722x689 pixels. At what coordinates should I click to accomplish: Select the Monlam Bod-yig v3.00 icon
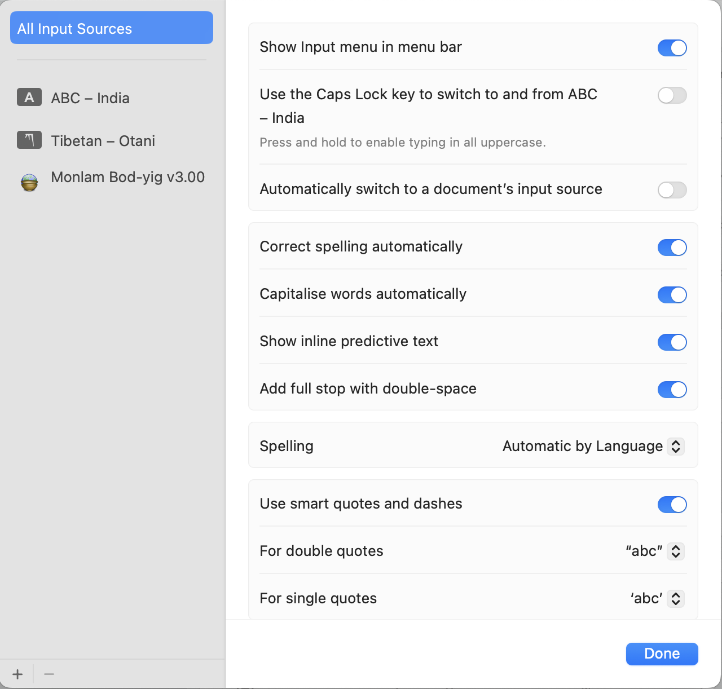click(29, 182)
